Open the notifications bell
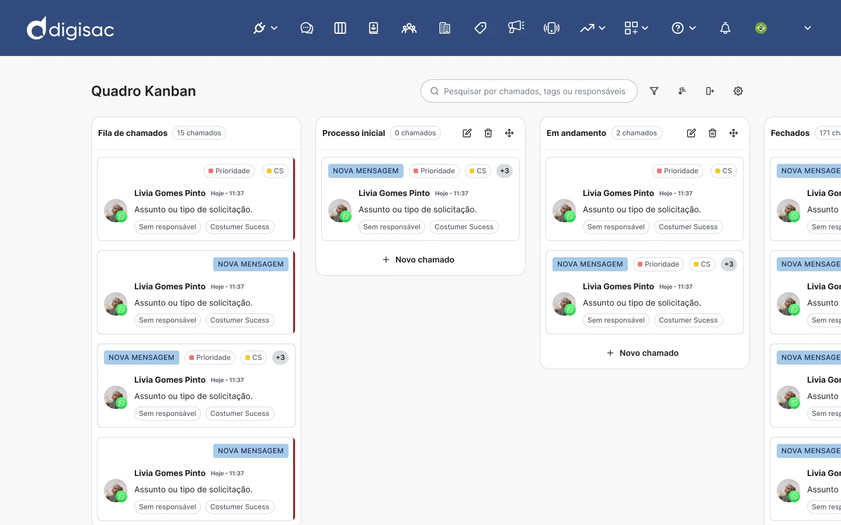The width and height of the screenshot is (841, 525). click(x=725, y=28)
